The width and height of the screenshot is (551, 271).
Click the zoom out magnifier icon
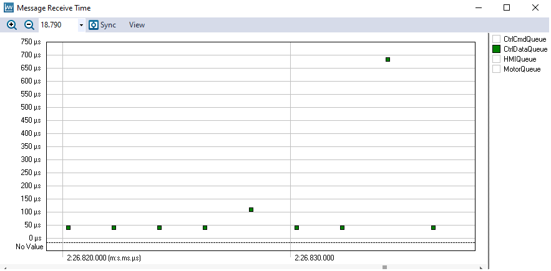click(x=29, y=25)
